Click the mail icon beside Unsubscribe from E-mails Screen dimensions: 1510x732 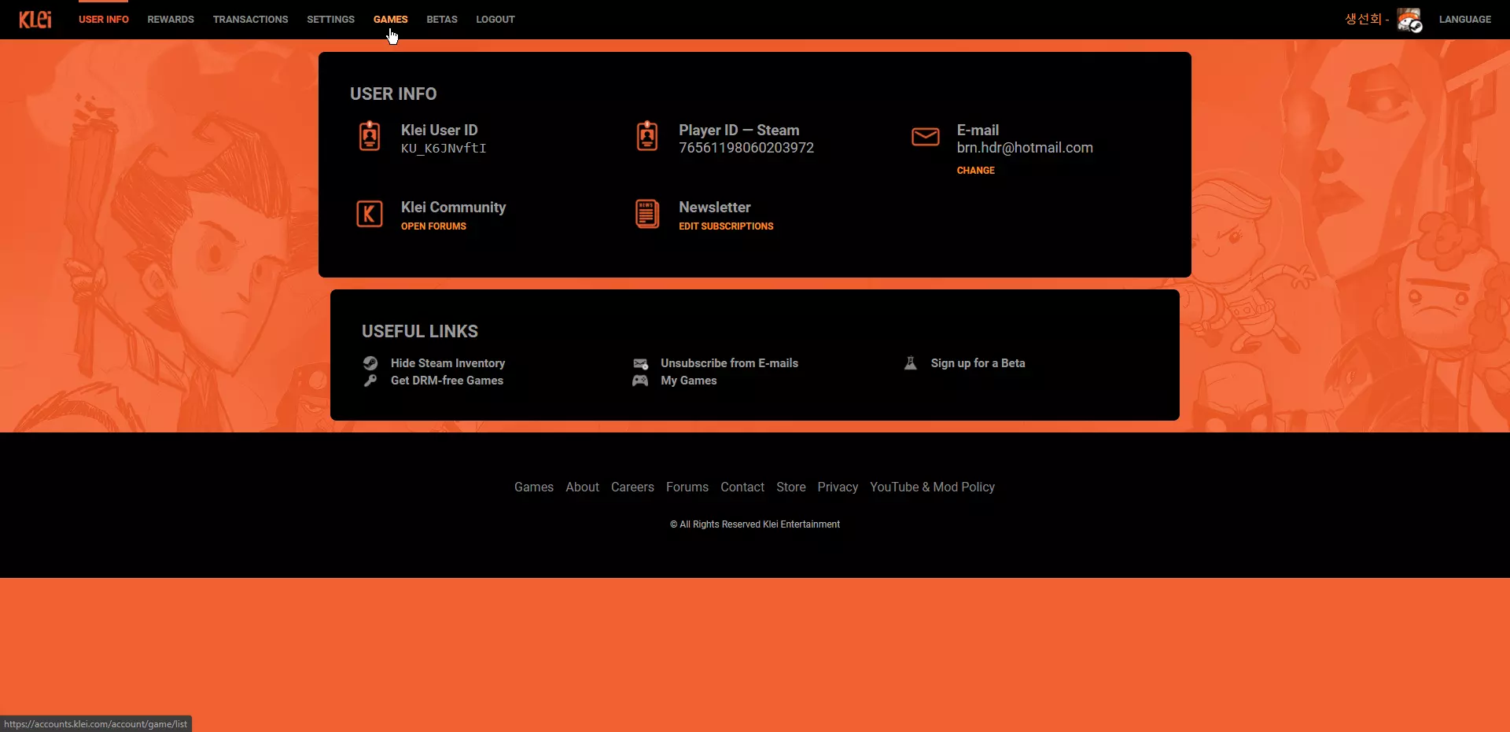pos(641,363)
